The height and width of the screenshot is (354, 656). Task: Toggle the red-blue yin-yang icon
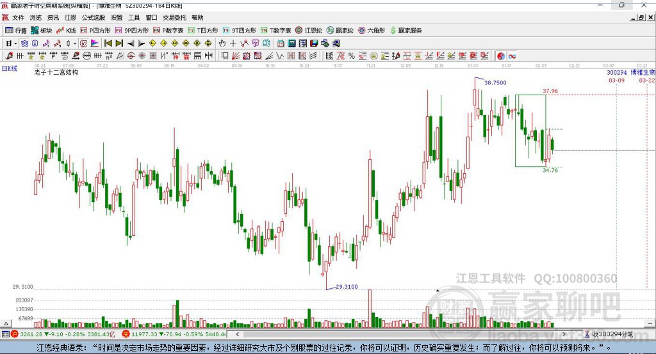(501, 56)
